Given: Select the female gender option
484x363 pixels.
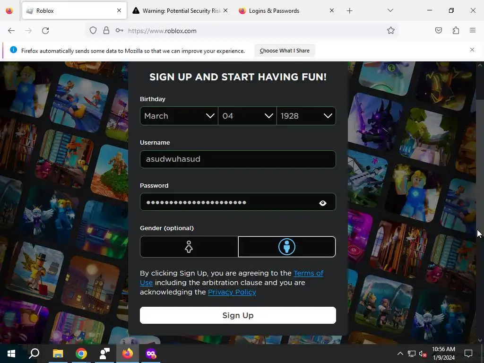Looking at the screenshot, I should 189,247.
